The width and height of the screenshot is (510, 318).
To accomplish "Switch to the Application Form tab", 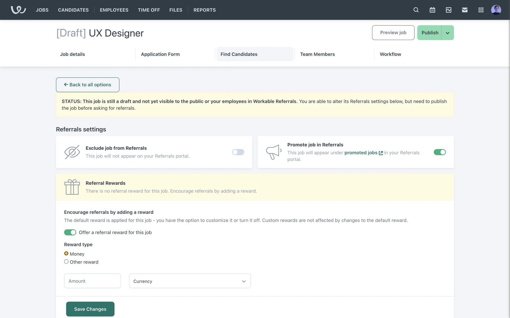I will (x=160, y=54).
